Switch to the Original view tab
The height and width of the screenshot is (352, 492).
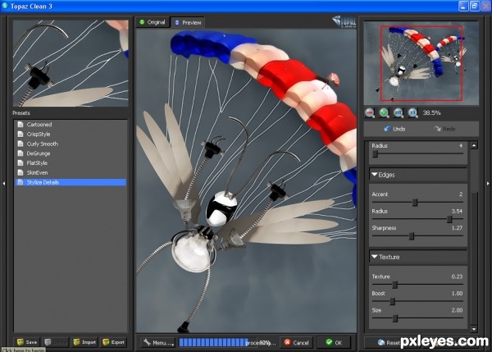tap(153, 22)
